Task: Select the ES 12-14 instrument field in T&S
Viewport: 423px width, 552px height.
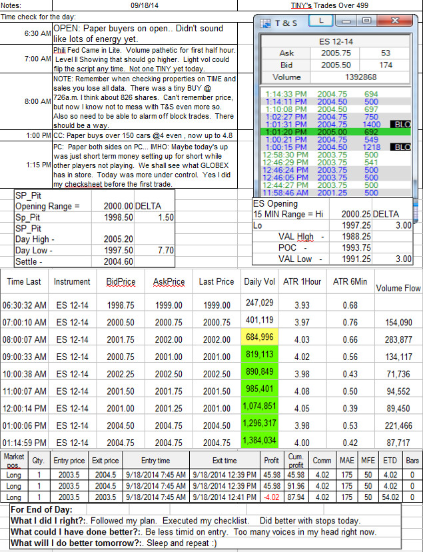Action: click(336, 41)
